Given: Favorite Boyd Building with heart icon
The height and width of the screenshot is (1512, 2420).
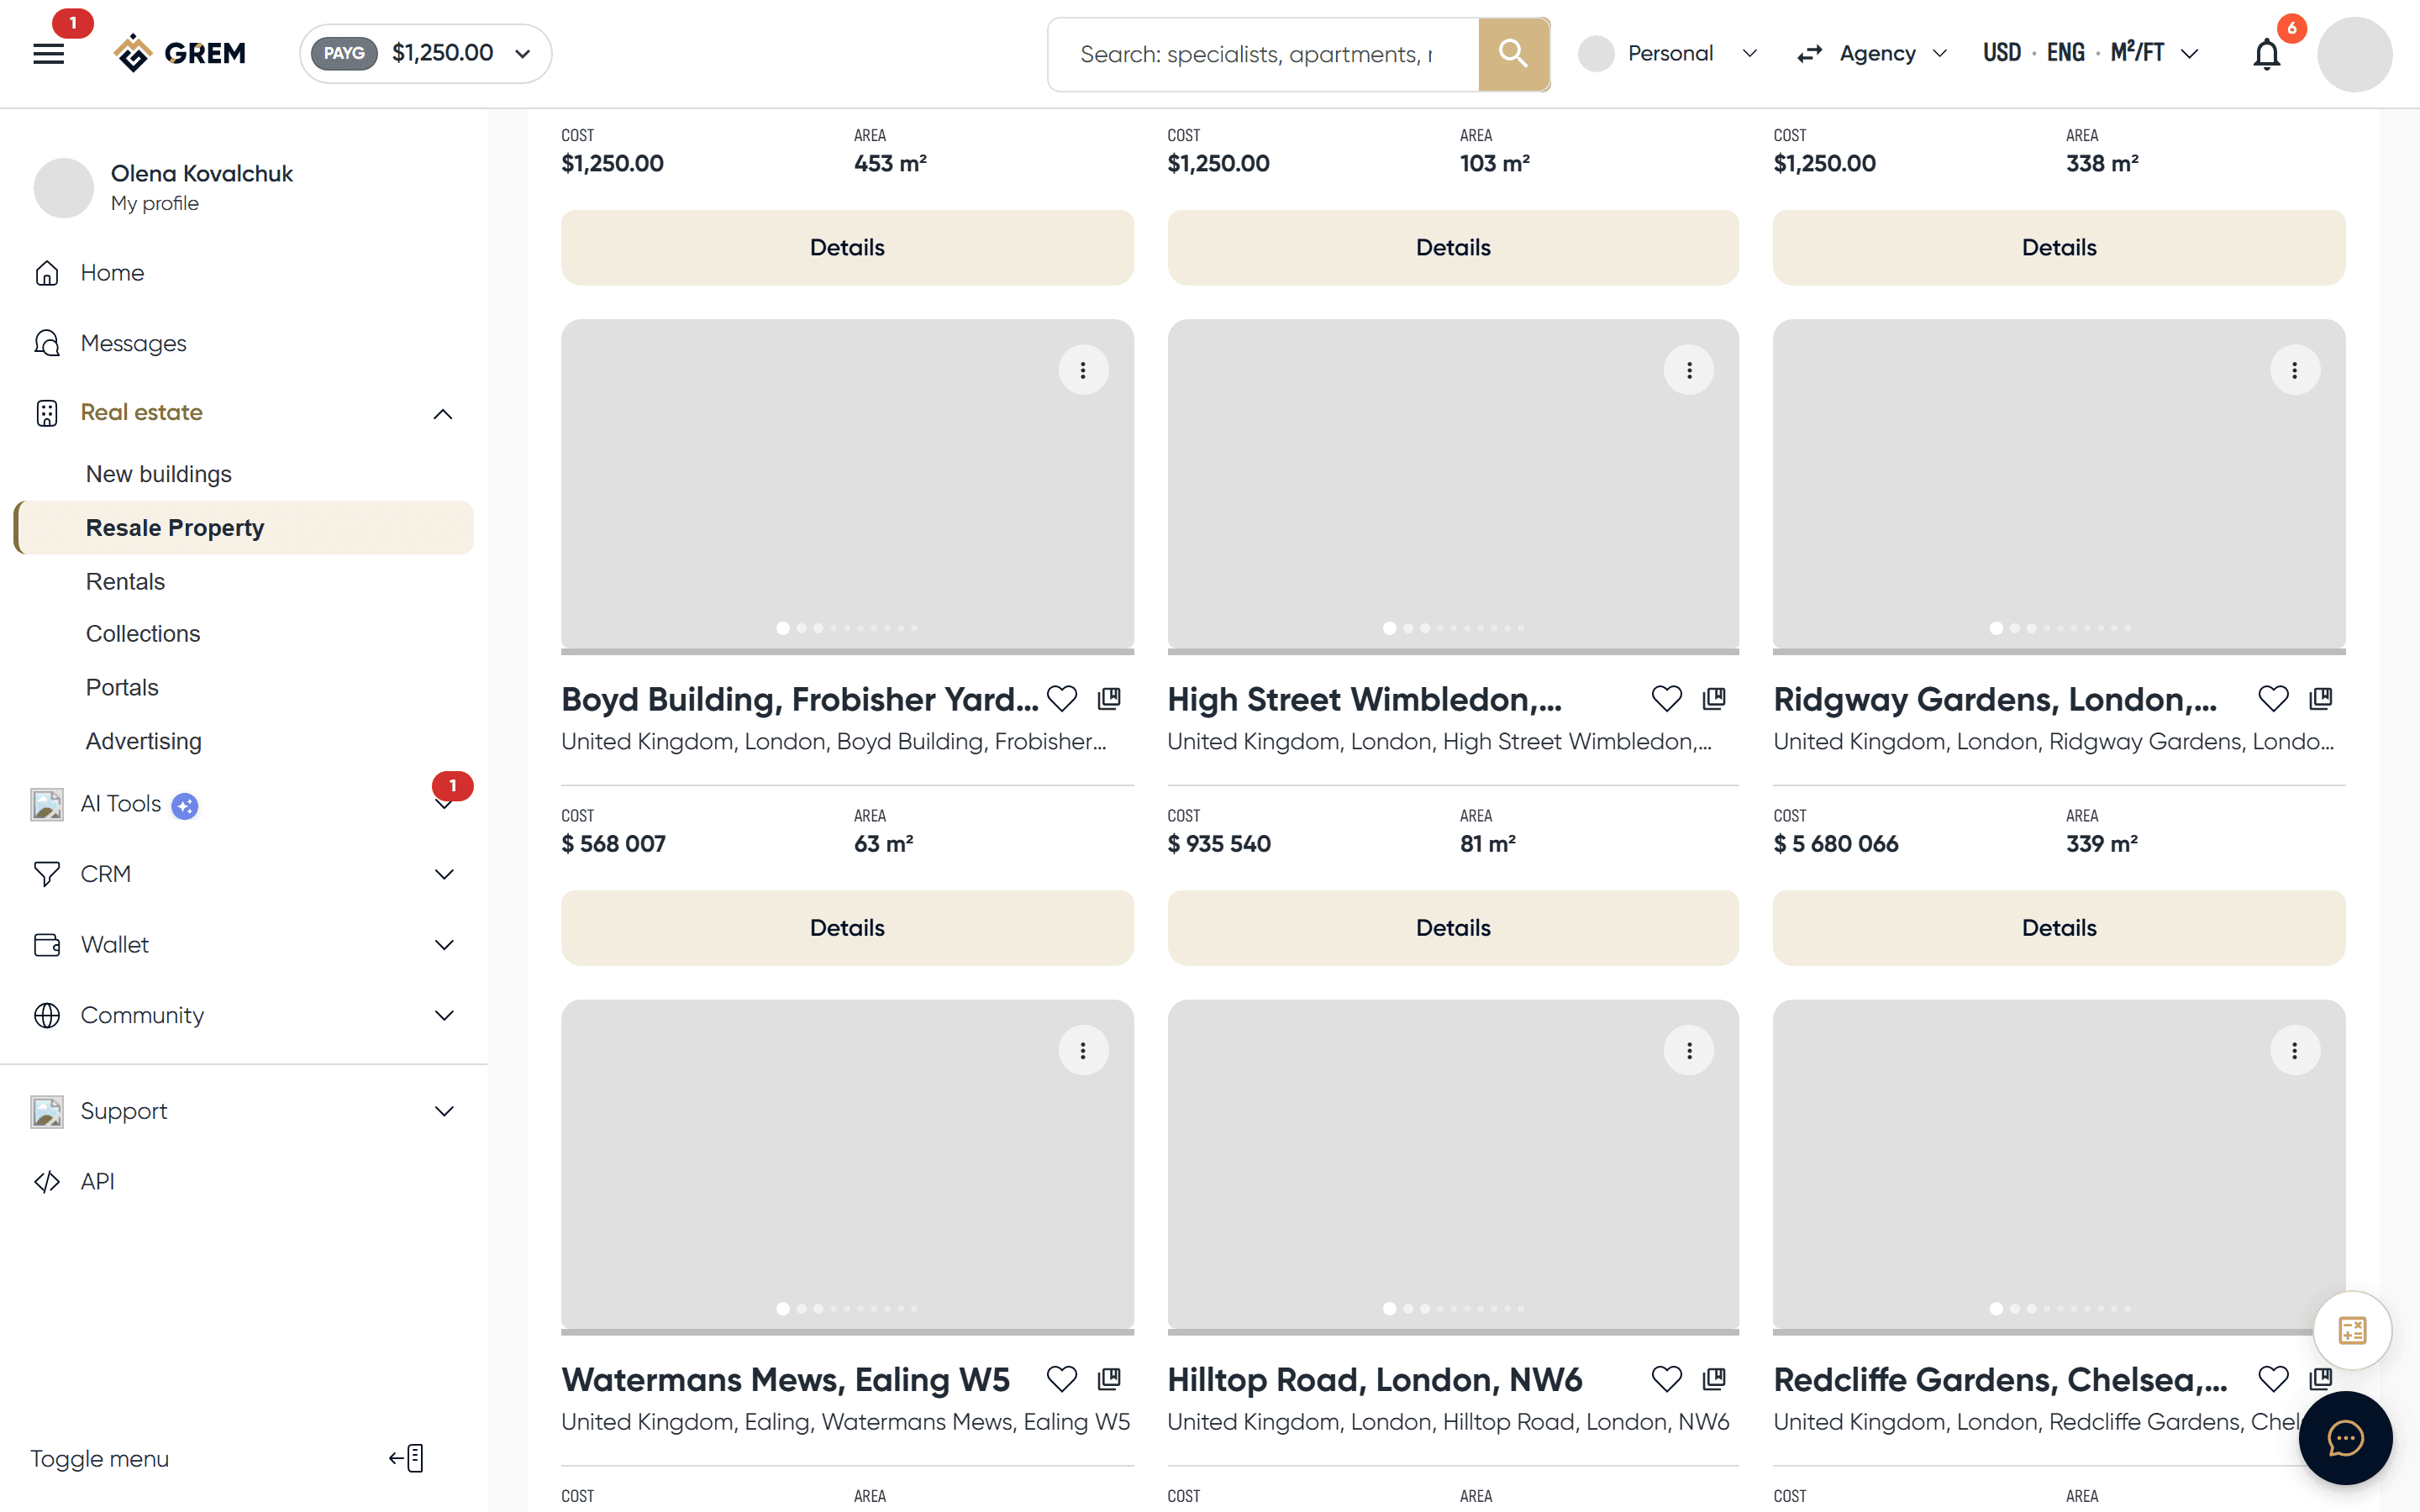Looking at the screenshot, I should click(1062, 698).
